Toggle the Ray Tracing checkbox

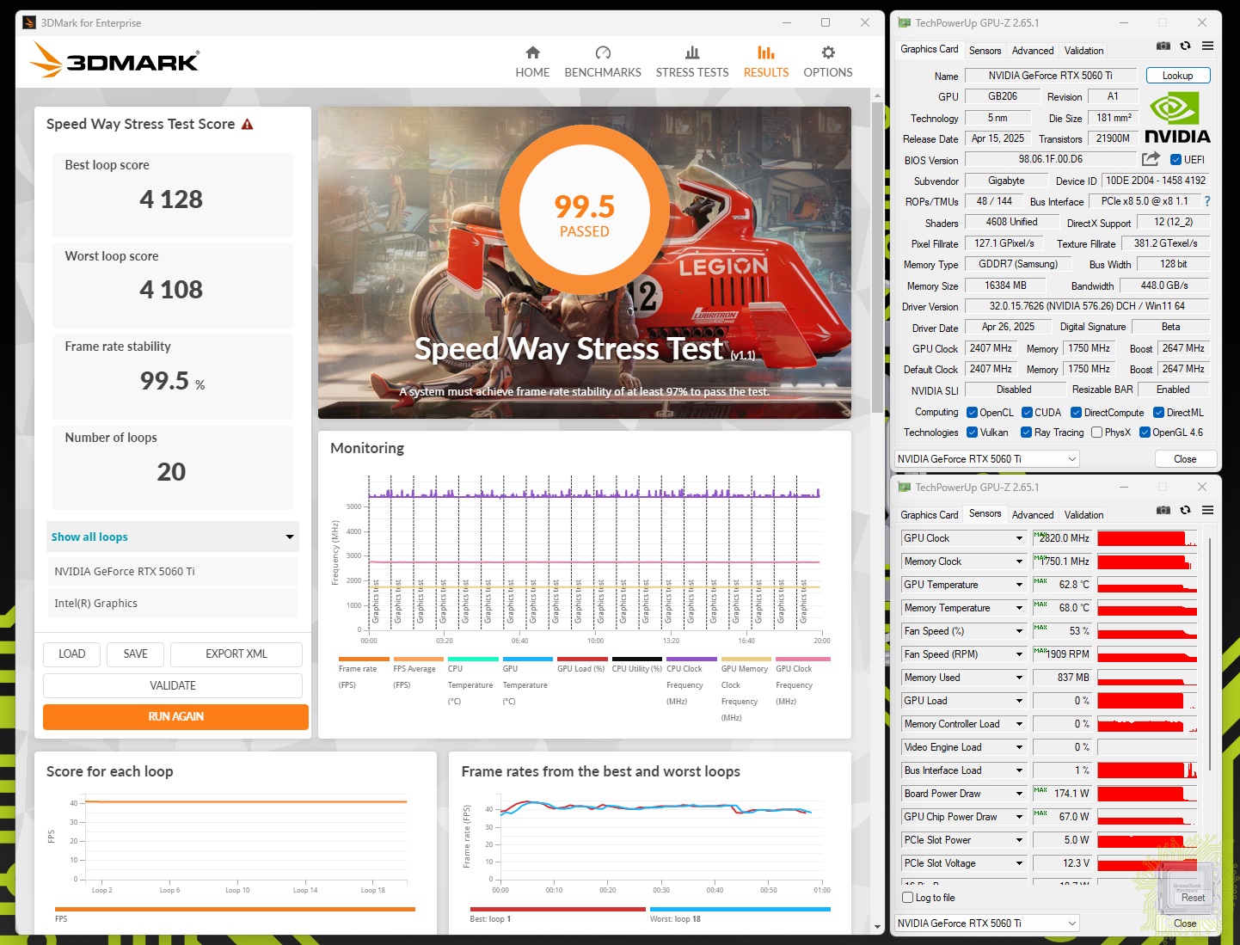click(1026, 433)
